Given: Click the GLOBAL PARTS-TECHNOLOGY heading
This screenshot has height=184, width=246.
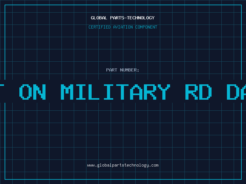Looking at the screenshot, I should pos(123,18).
